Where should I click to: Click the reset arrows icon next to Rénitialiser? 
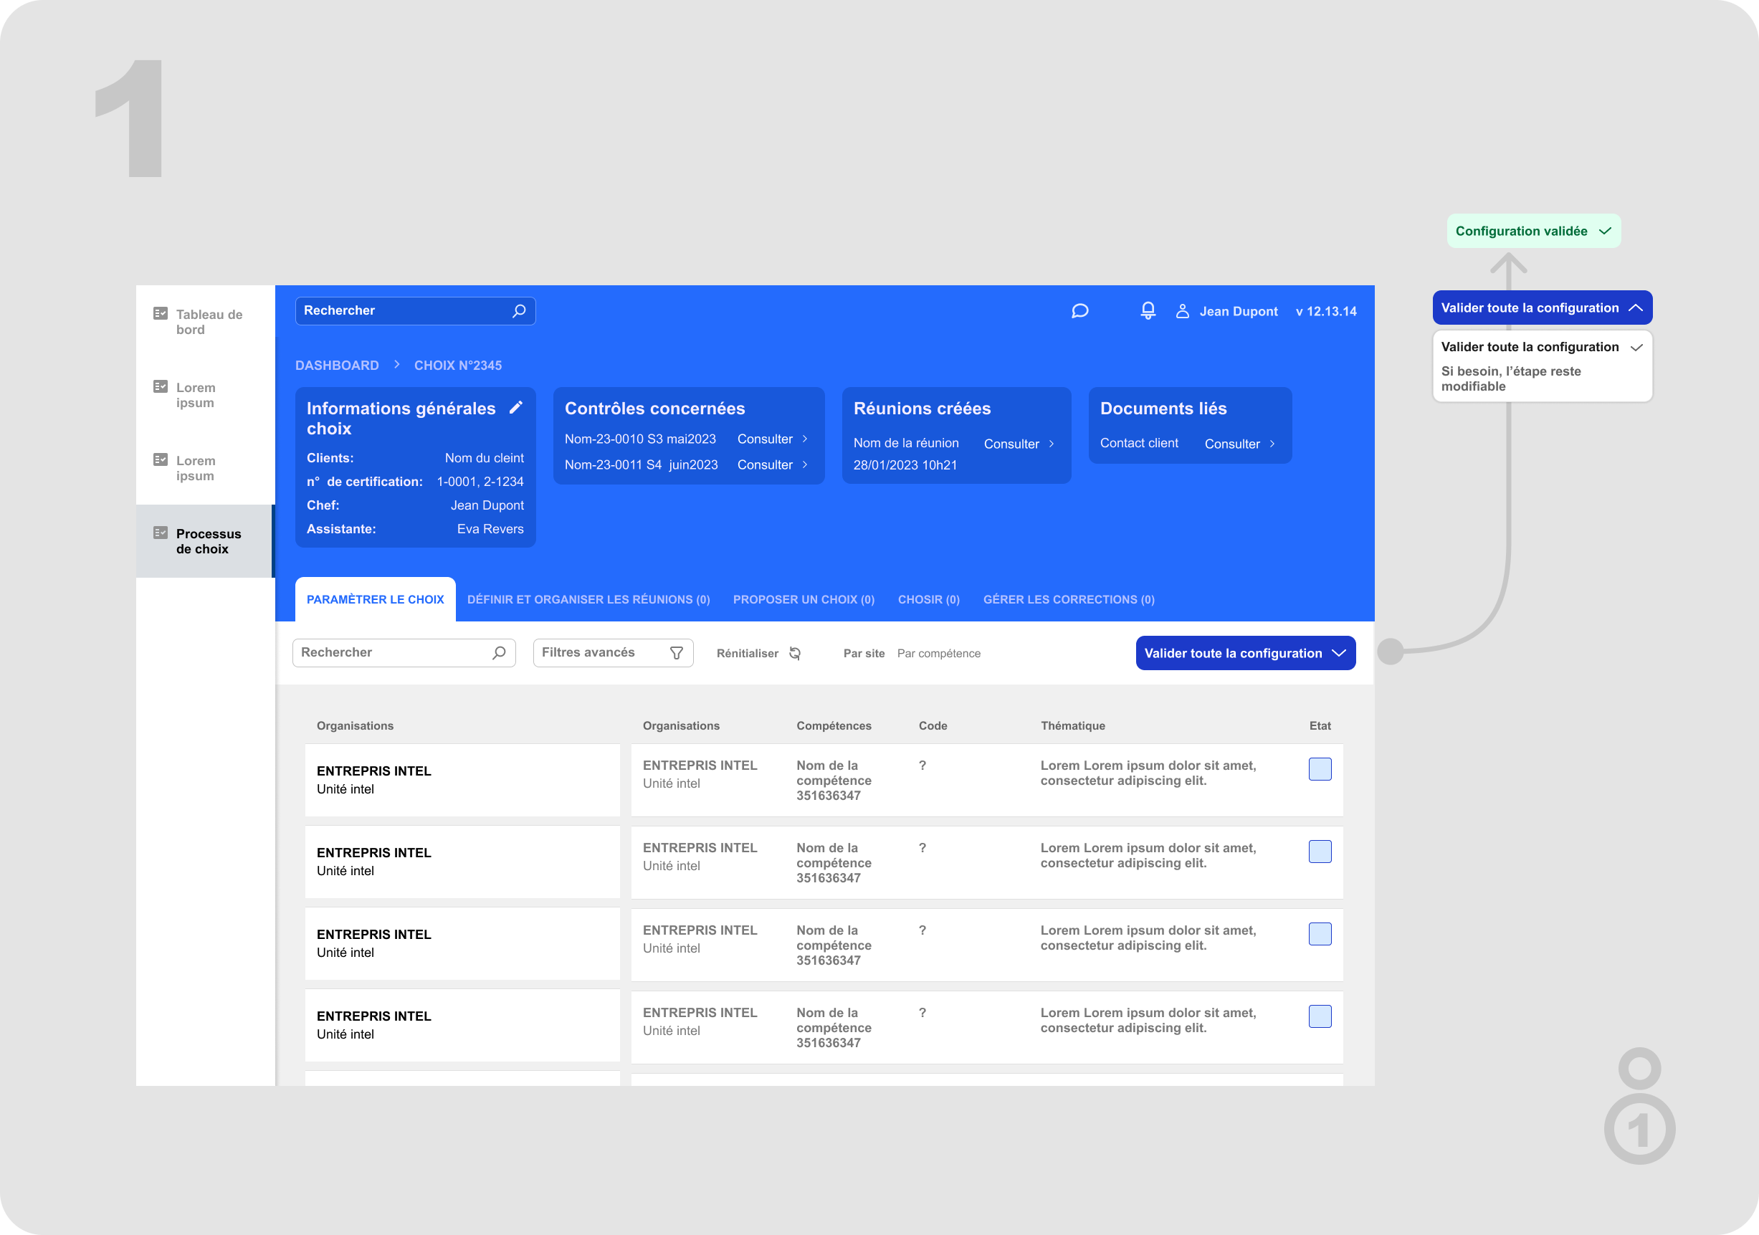[x=795, y=654]
